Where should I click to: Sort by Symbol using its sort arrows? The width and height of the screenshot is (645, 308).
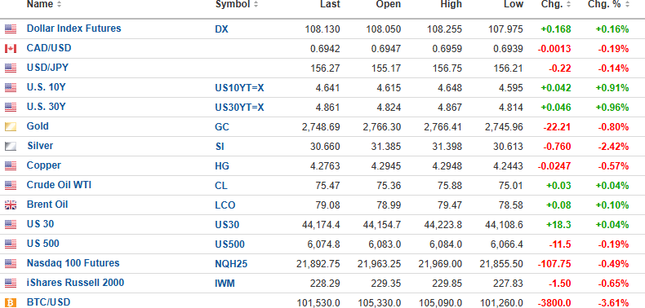(x=256, y=5)
